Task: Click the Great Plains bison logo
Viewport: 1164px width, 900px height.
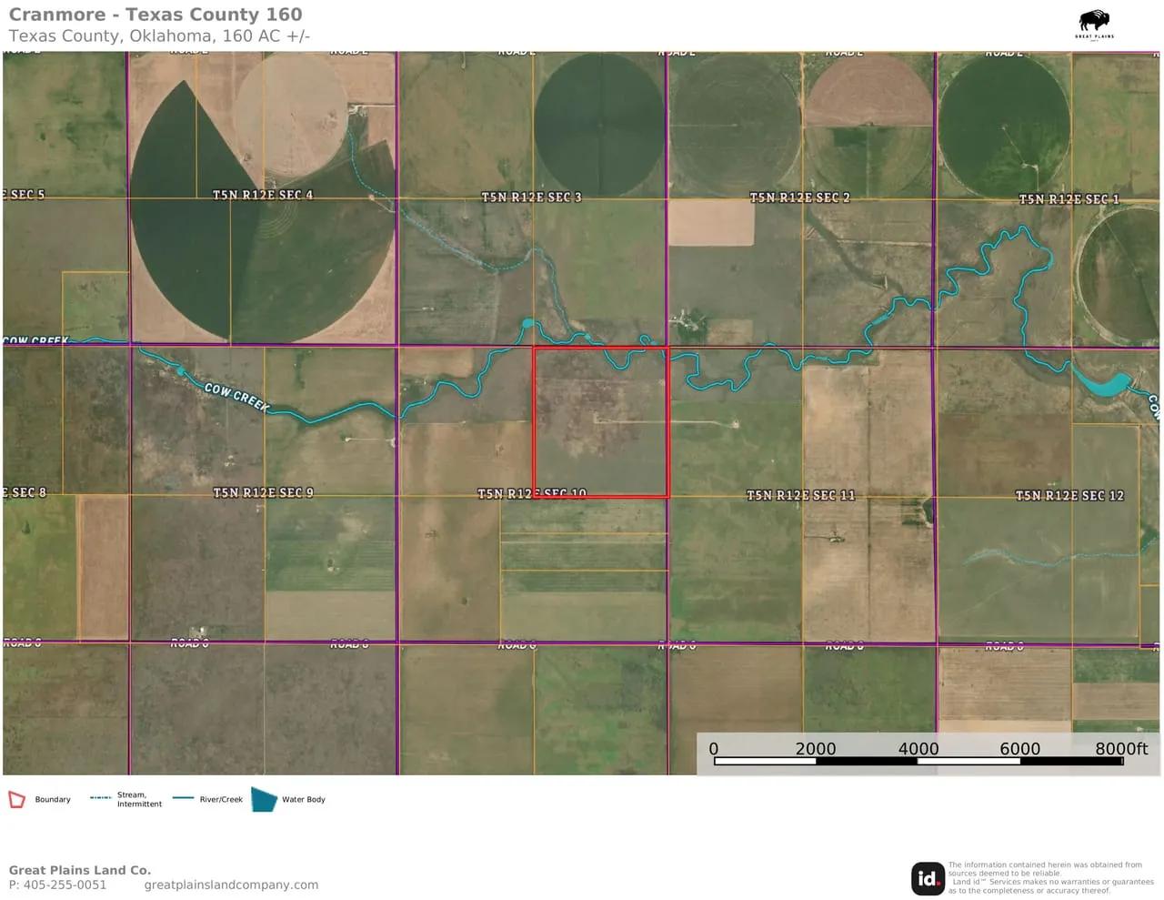Action: point(1094,24)
